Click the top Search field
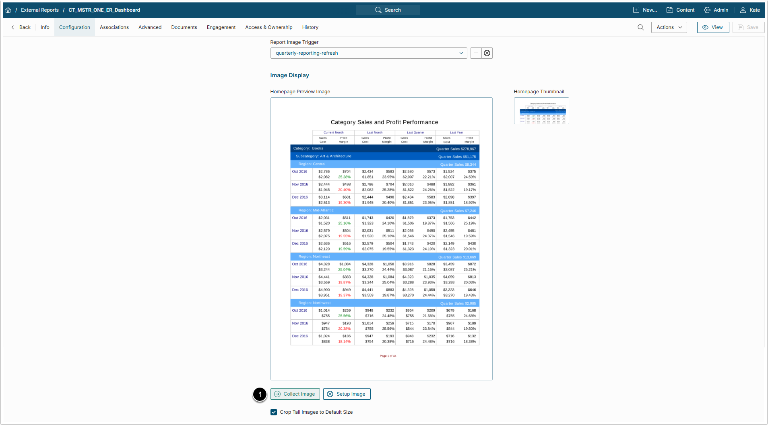Image resolution: width=768 pixels, height=425 pixels. pyautogui.click(x=388, y=10)
